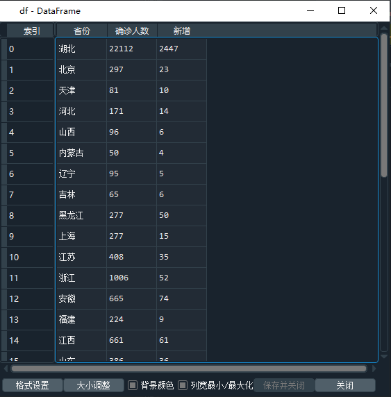Select the 山西 cell

[x=81, y=132]
